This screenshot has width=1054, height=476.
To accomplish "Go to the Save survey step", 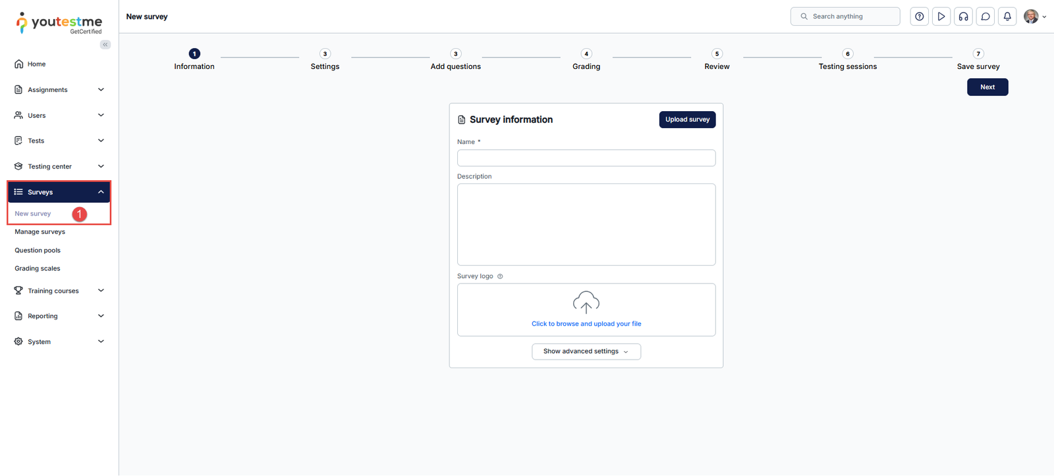I will pyautogui.click(x=978, y=59).
